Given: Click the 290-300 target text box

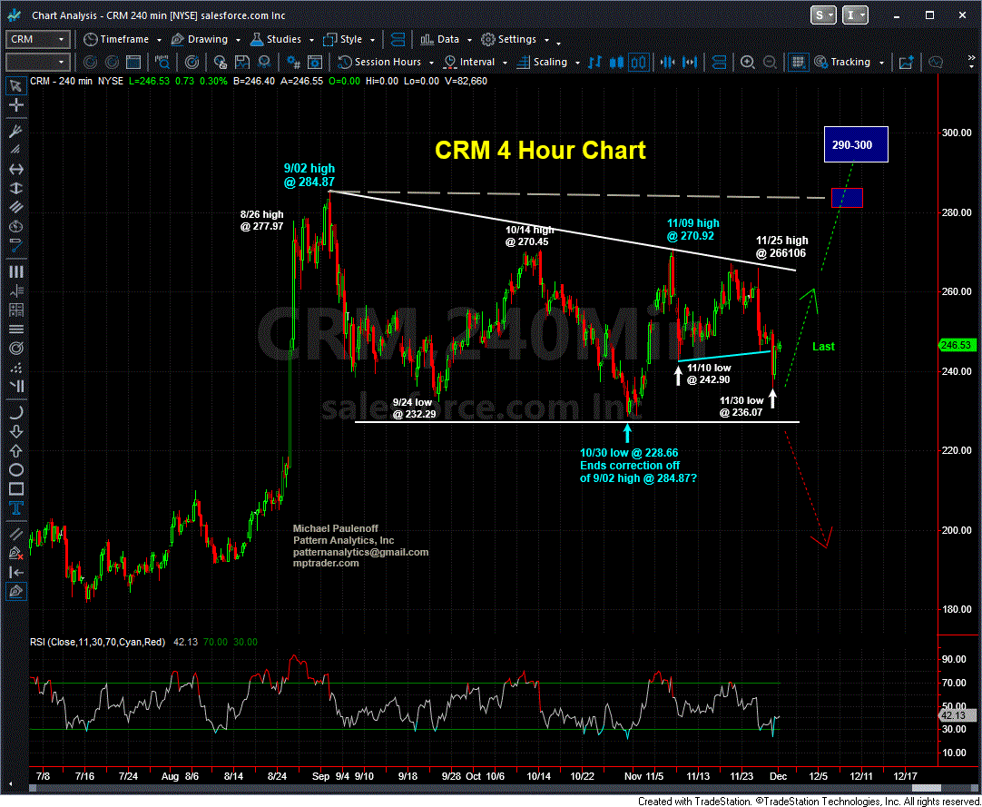Looking at the screenshot, I should point(856,144).
